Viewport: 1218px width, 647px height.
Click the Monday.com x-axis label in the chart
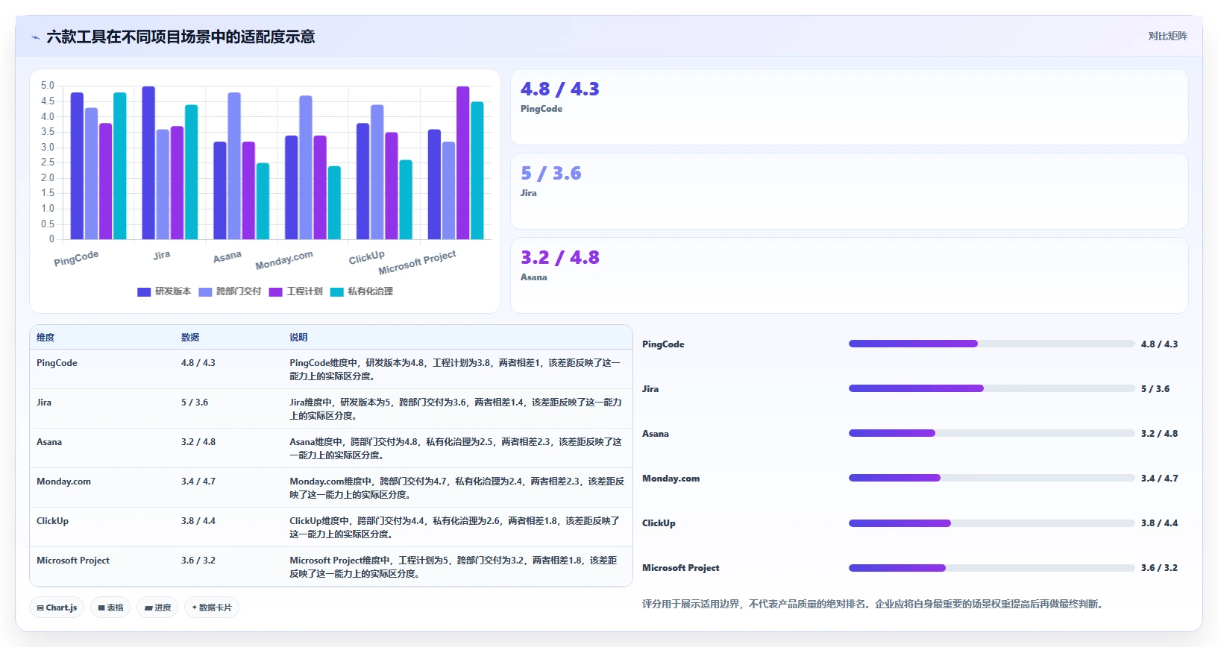[284, 260]
